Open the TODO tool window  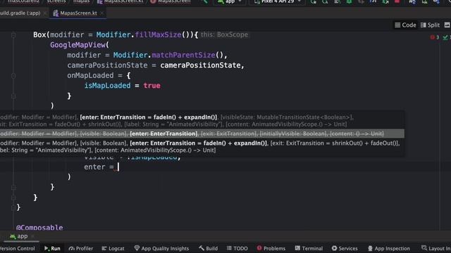(x=237, y=248)
